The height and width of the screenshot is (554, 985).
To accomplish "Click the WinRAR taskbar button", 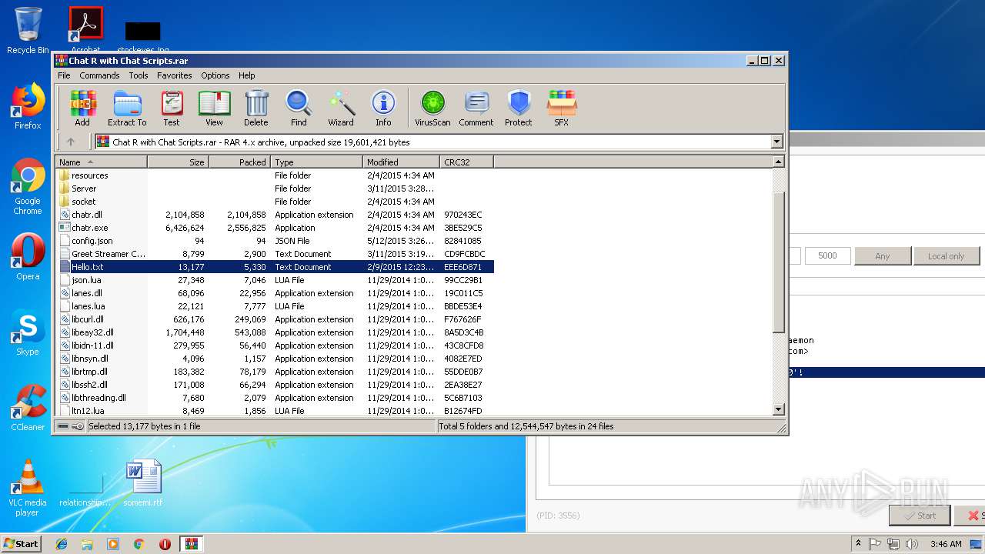I will (192, 544).
